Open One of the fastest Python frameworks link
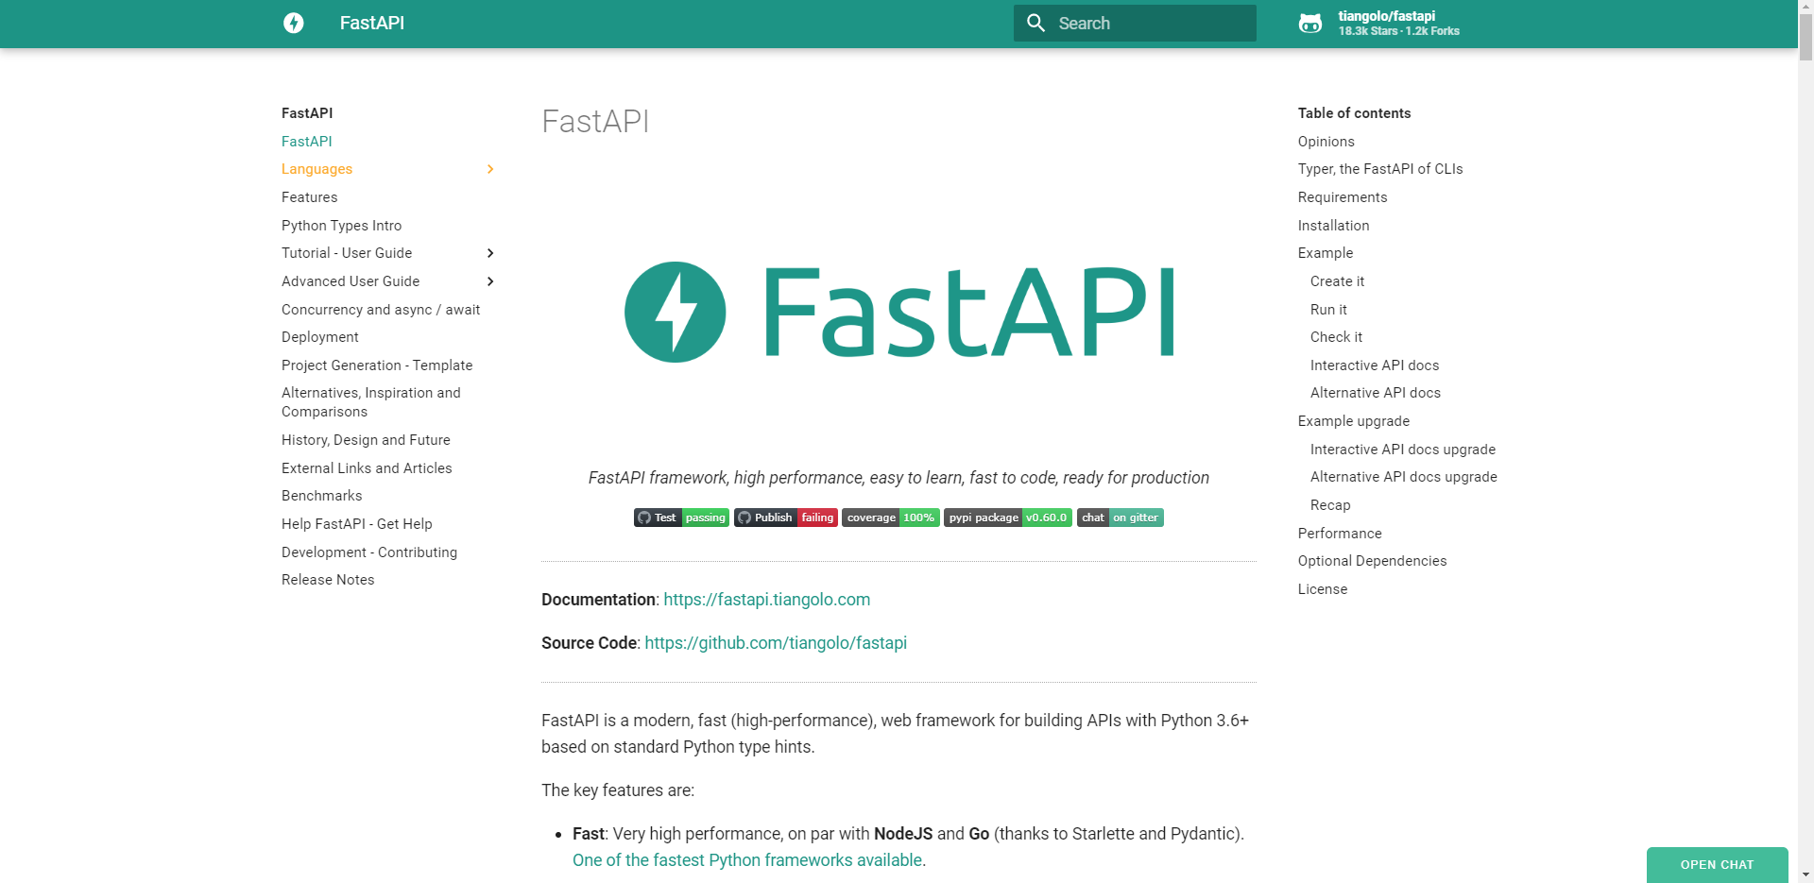 coord(747,860)
